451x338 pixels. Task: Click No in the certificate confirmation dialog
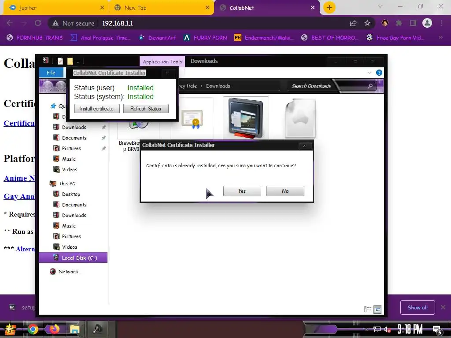[285, 191]
